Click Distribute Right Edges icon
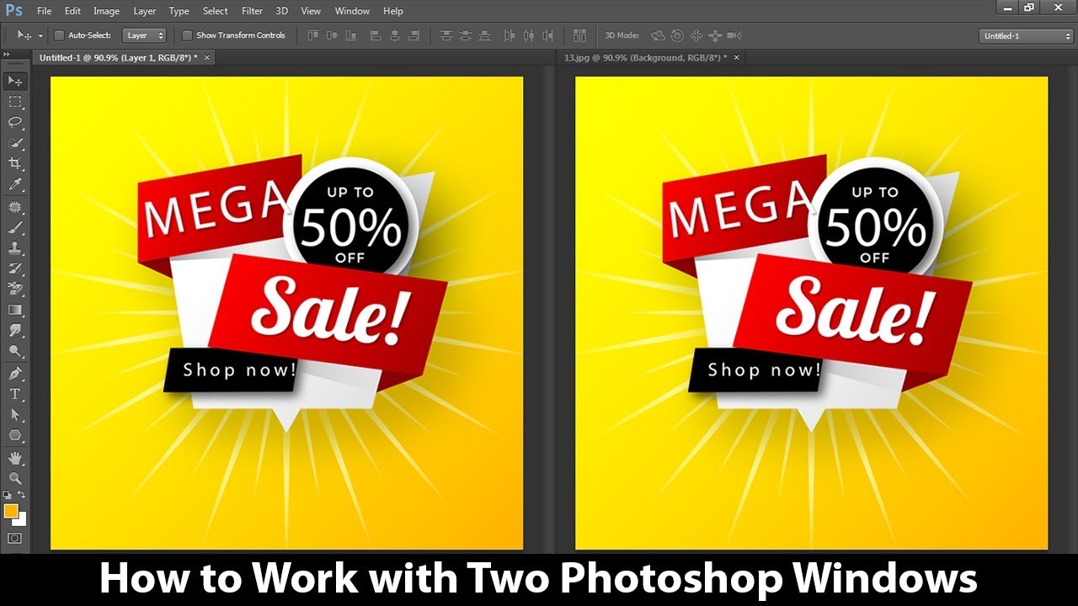 point(548,35)
